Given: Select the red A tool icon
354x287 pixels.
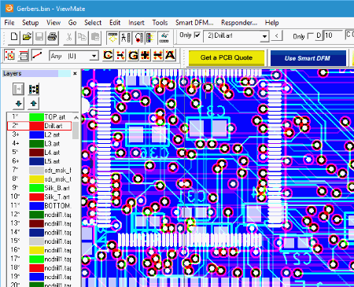Looking at the screenshot, I should pos(171,55).
